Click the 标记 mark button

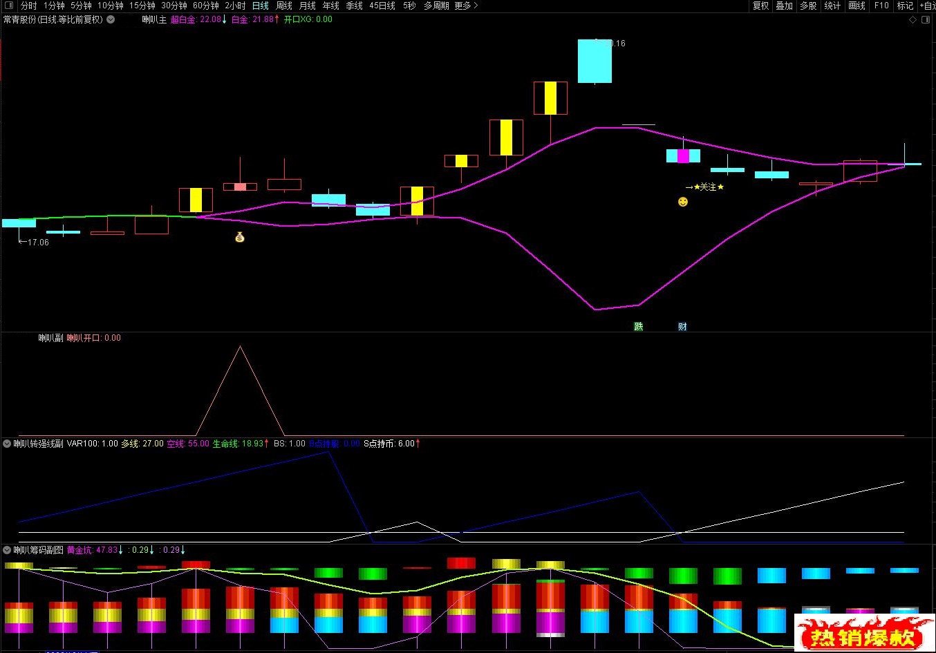point(905,6)
